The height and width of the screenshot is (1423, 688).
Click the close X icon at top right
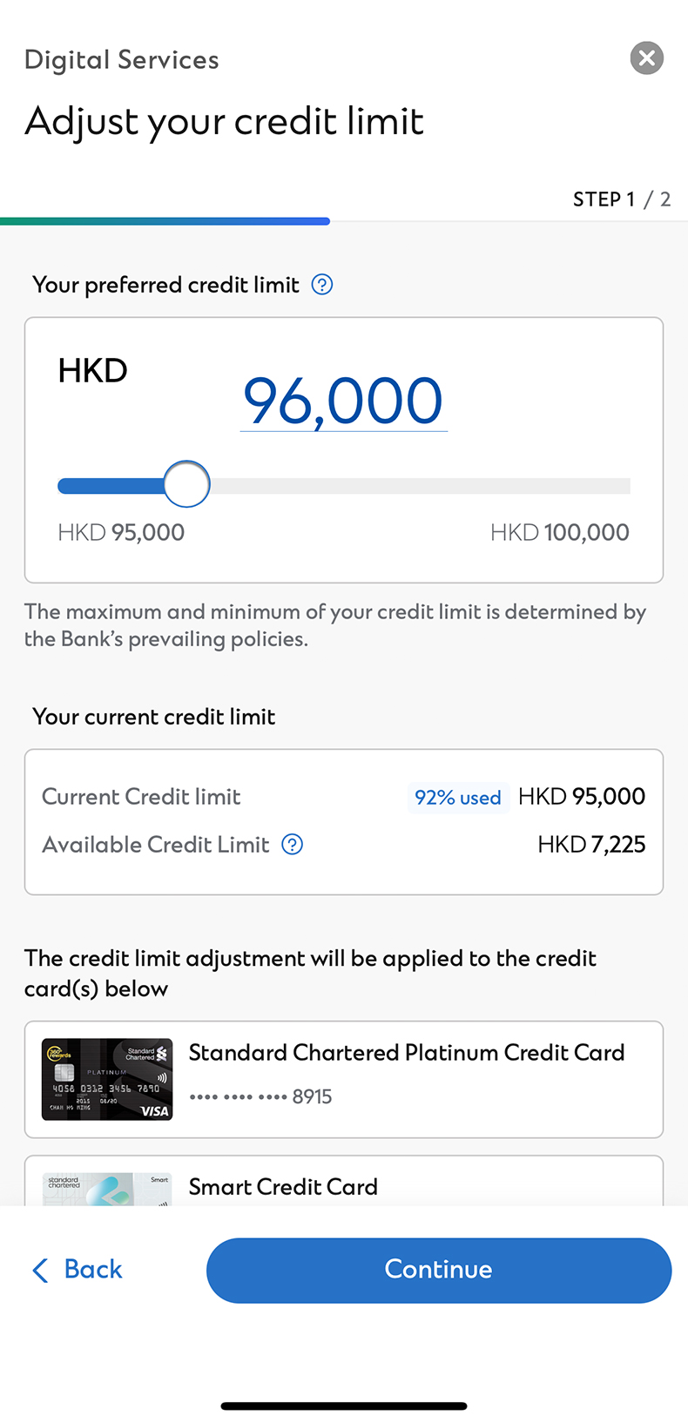point(646,58)
